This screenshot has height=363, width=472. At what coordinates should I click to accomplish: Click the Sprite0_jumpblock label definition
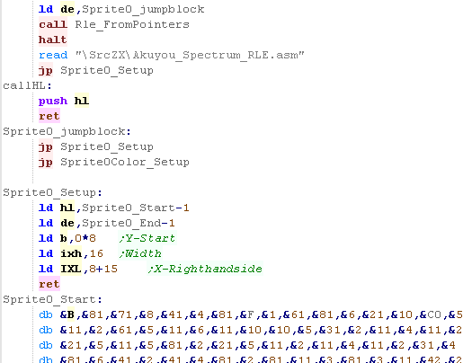[x=67, y=131]
